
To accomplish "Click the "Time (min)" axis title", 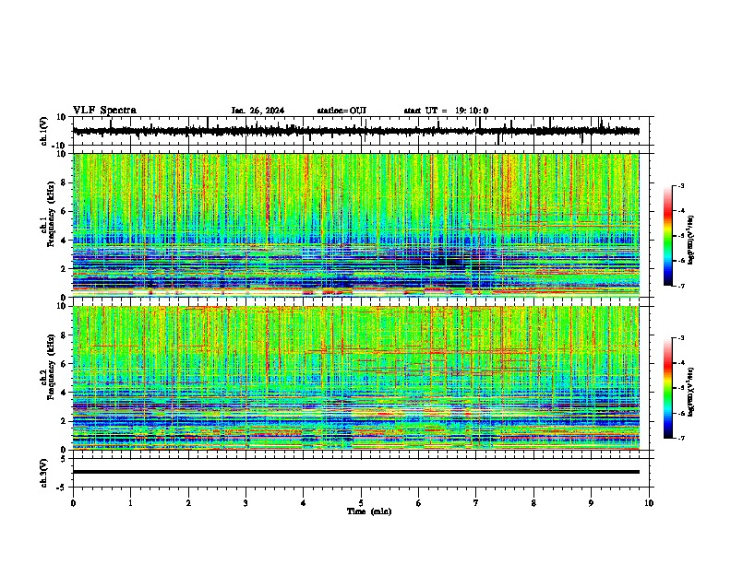I will click(x=369, y=511).
